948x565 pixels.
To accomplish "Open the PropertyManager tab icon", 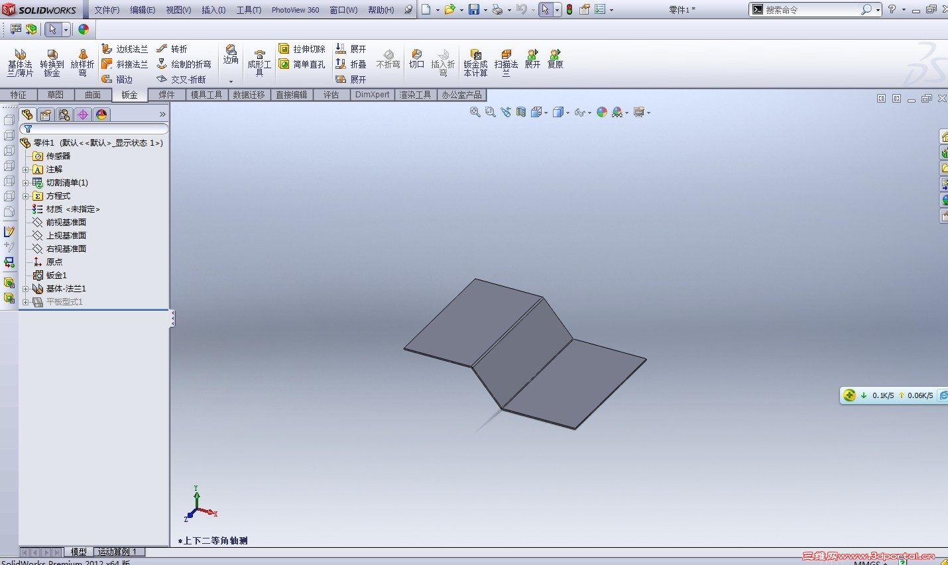I will pos(46,115).
